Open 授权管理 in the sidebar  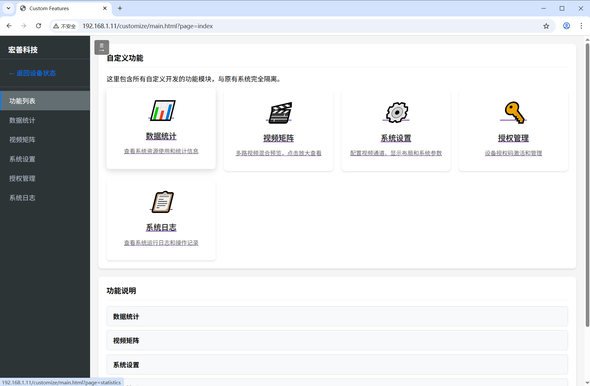click(45, 178)
